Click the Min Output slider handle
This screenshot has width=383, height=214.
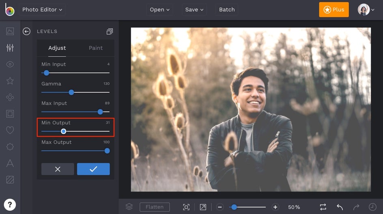64,131
